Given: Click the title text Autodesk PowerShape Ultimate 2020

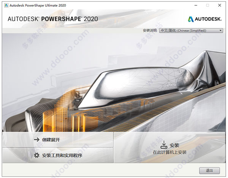Looking at the screenshot, I should click(x=38, y=6).
